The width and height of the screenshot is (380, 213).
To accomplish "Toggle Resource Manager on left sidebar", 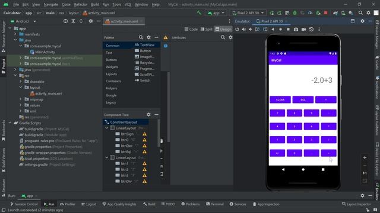I will pyautogui.click(x=3, y=36).
